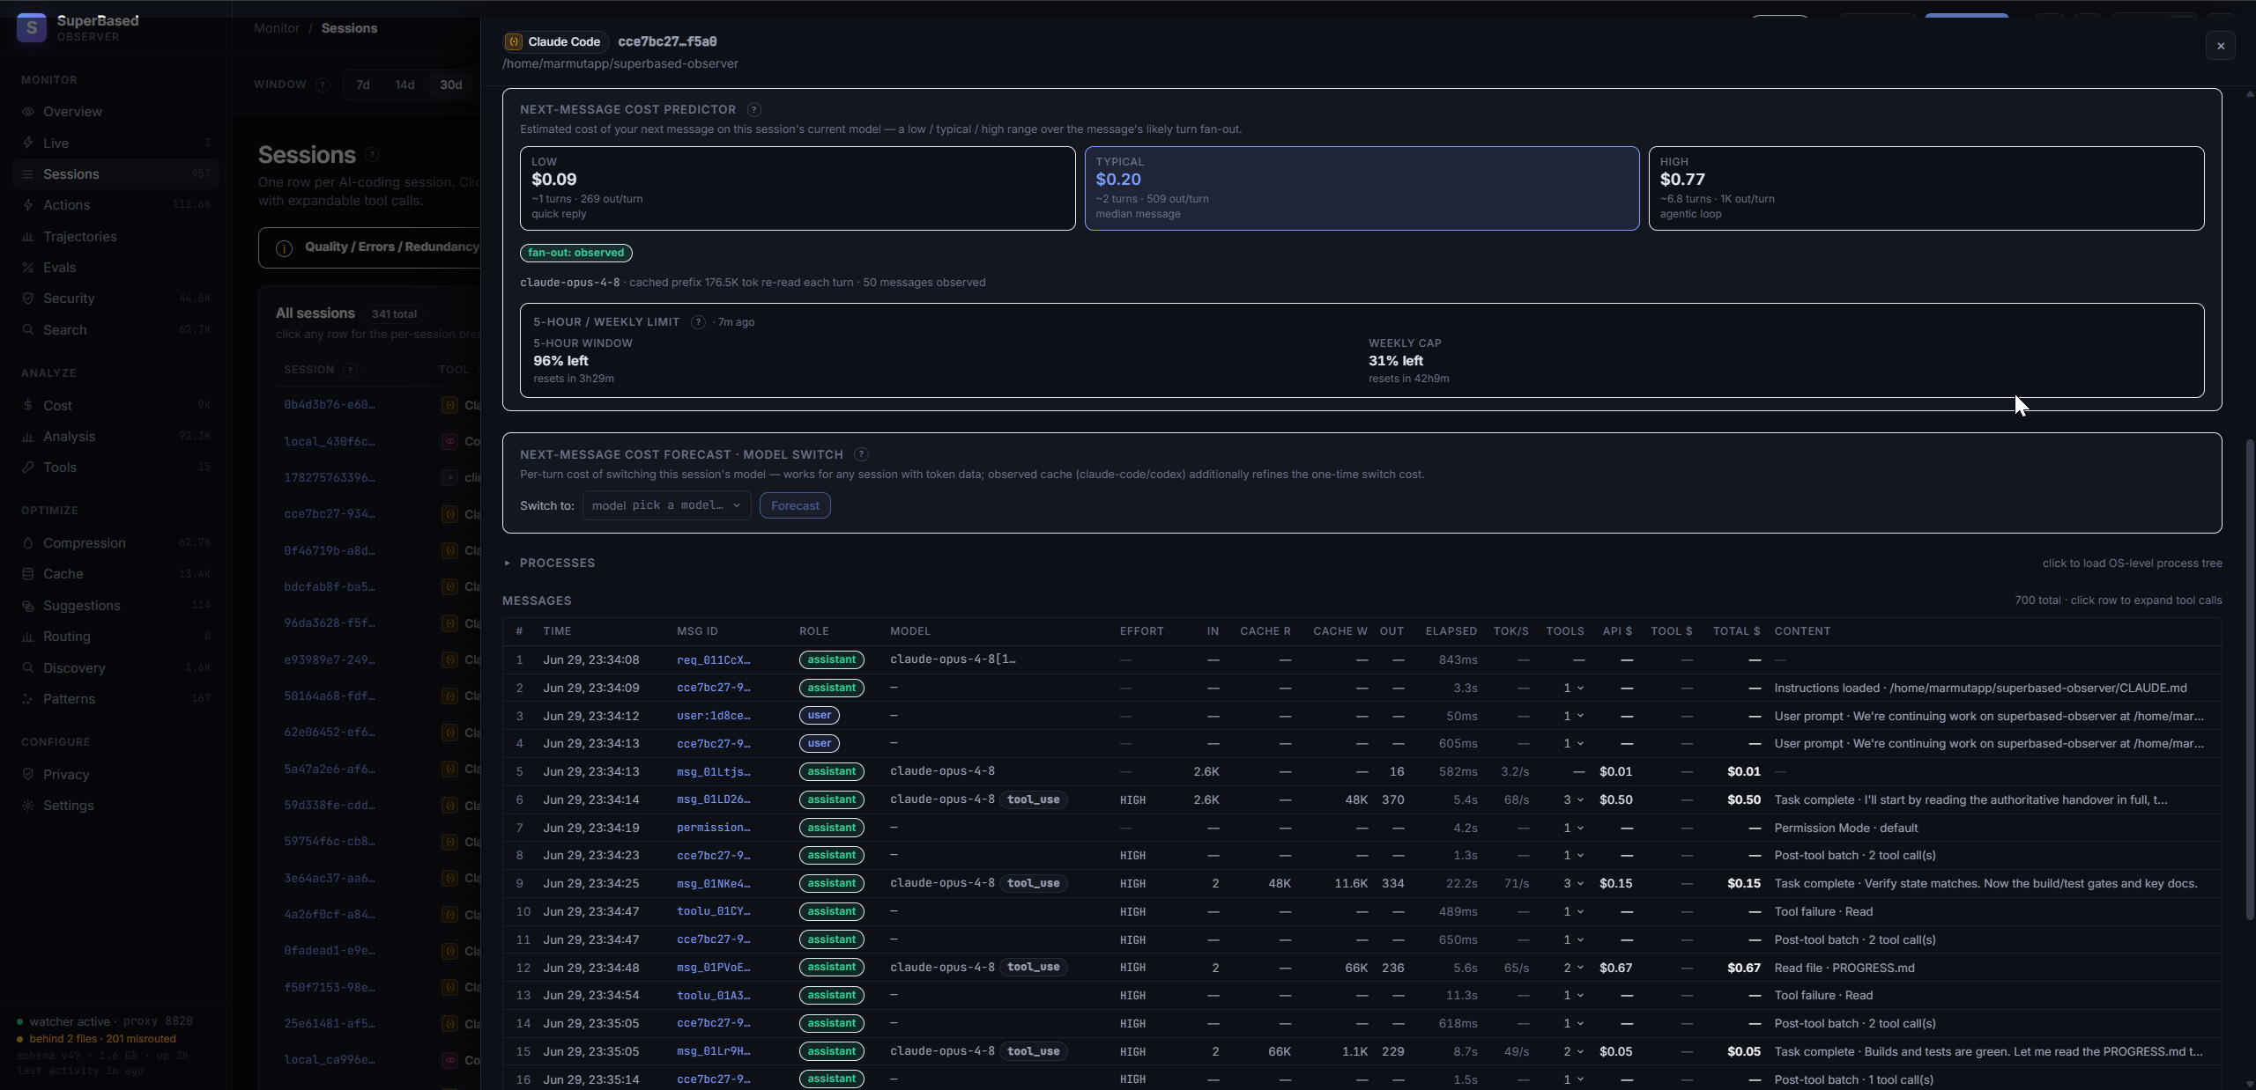The width and height of the screenshot is (2256, 1090).
Task: Click the '31% left' weekly cap value
Action: coord(1396,361)
